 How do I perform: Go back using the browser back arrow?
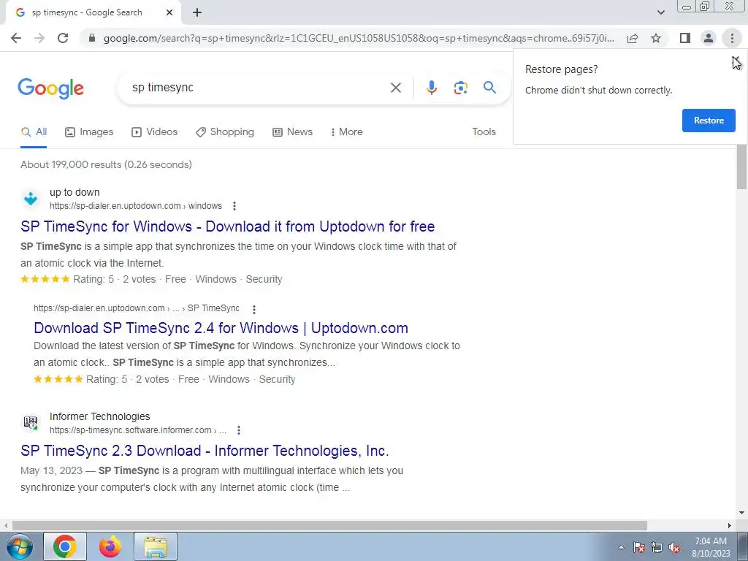(16, 38)
